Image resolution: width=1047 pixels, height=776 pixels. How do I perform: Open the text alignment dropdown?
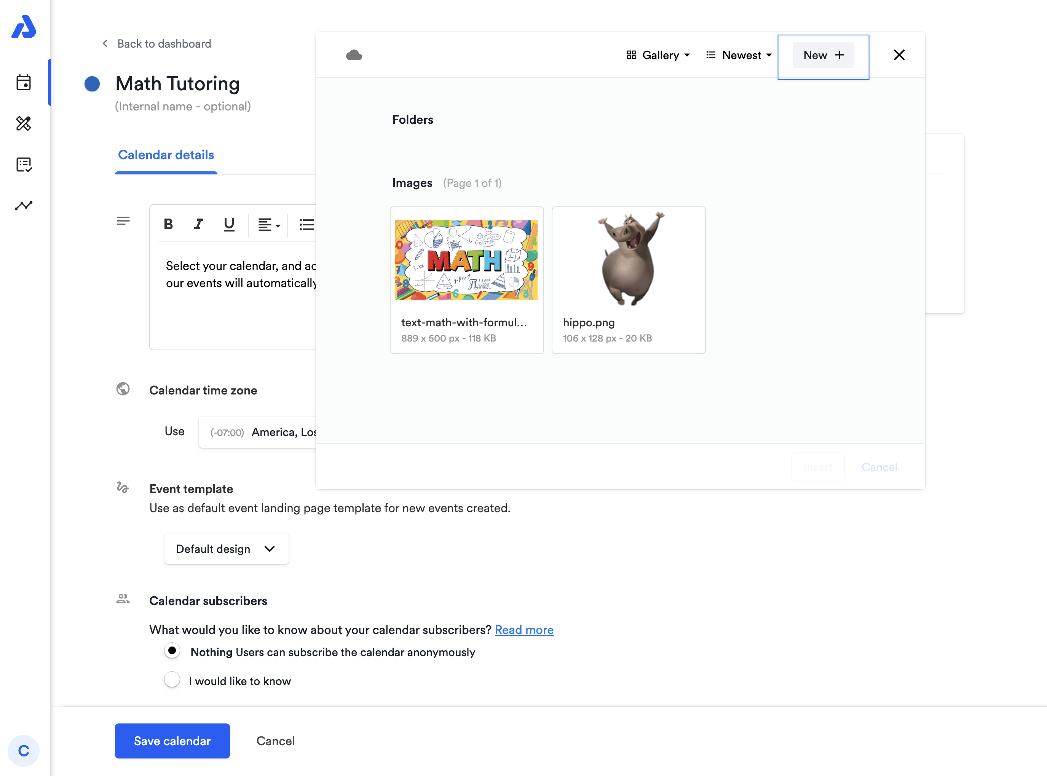tap(269, 225)
